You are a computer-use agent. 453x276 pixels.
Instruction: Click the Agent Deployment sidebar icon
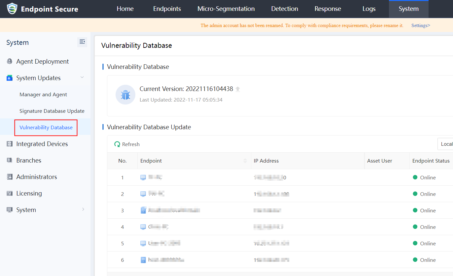click(x=10, y=61)
